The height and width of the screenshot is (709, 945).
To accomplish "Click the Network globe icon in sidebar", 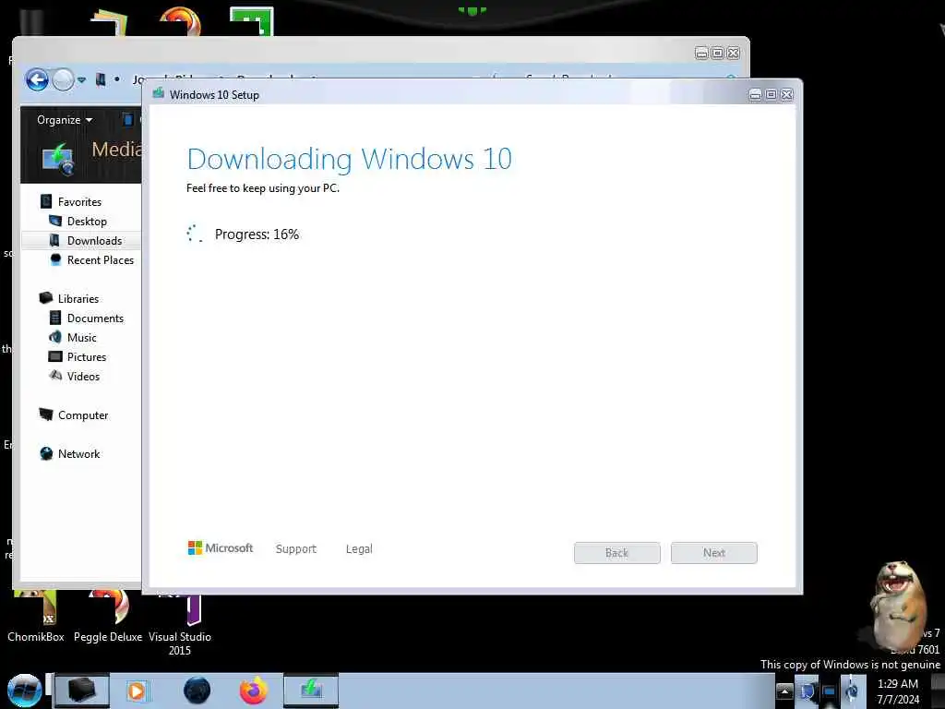I will point(46,453).
